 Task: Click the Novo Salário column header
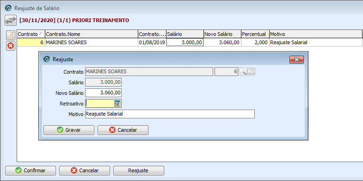[222, 34]
